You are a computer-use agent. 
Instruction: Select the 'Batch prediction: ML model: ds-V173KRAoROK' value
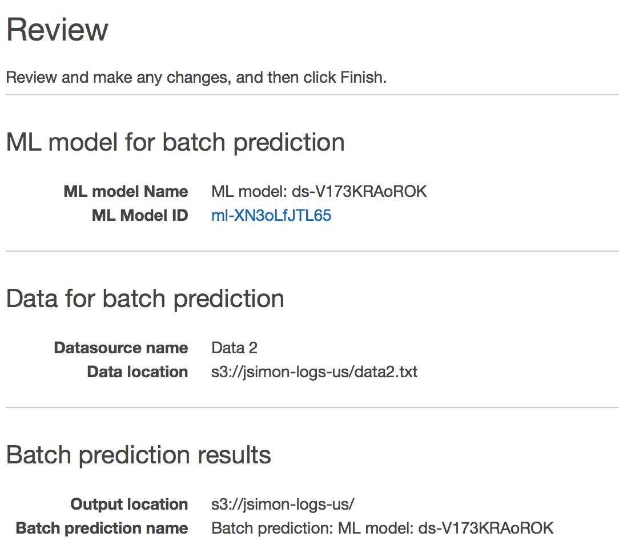pyautogui.click(x=383, y=528)
